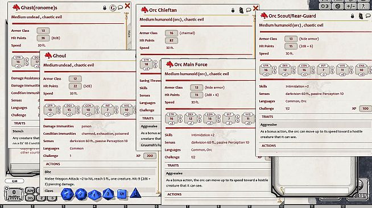Toggle the DIS disadvantage button

point(30,198)
